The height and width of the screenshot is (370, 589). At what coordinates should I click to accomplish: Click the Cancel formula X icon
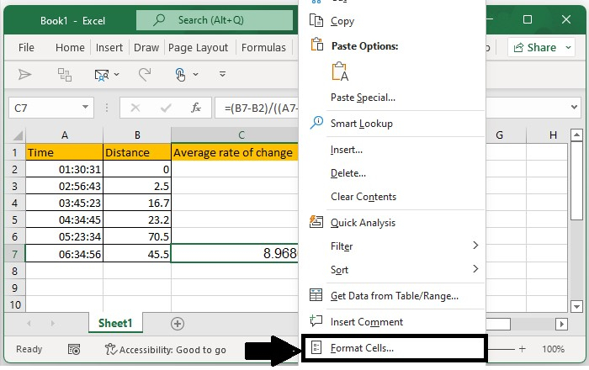pos(135,108)
